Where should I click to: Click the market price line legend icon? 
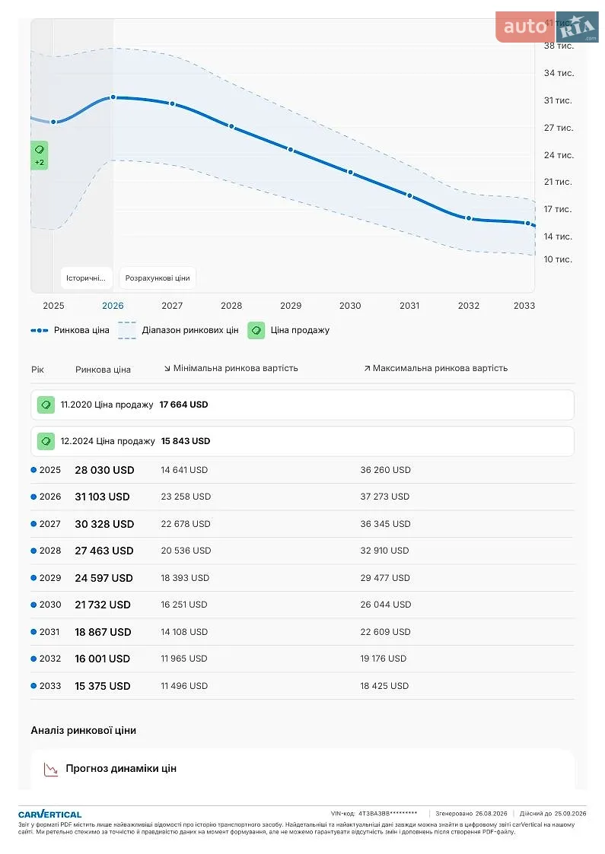(40, 330)
